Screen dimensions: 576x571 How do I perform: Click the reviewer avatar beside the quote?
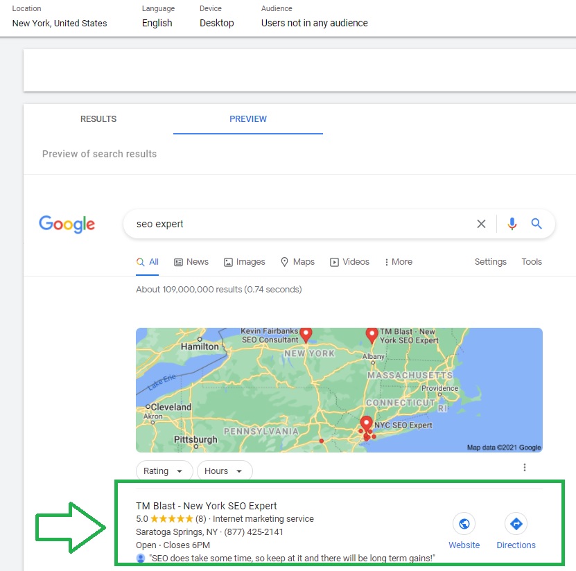tap(140, 558)
